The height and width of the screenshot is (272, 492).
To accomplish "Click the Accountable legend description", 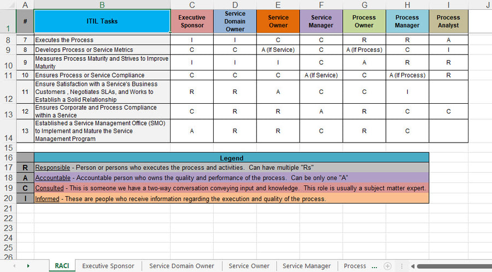I will point(231,178).
